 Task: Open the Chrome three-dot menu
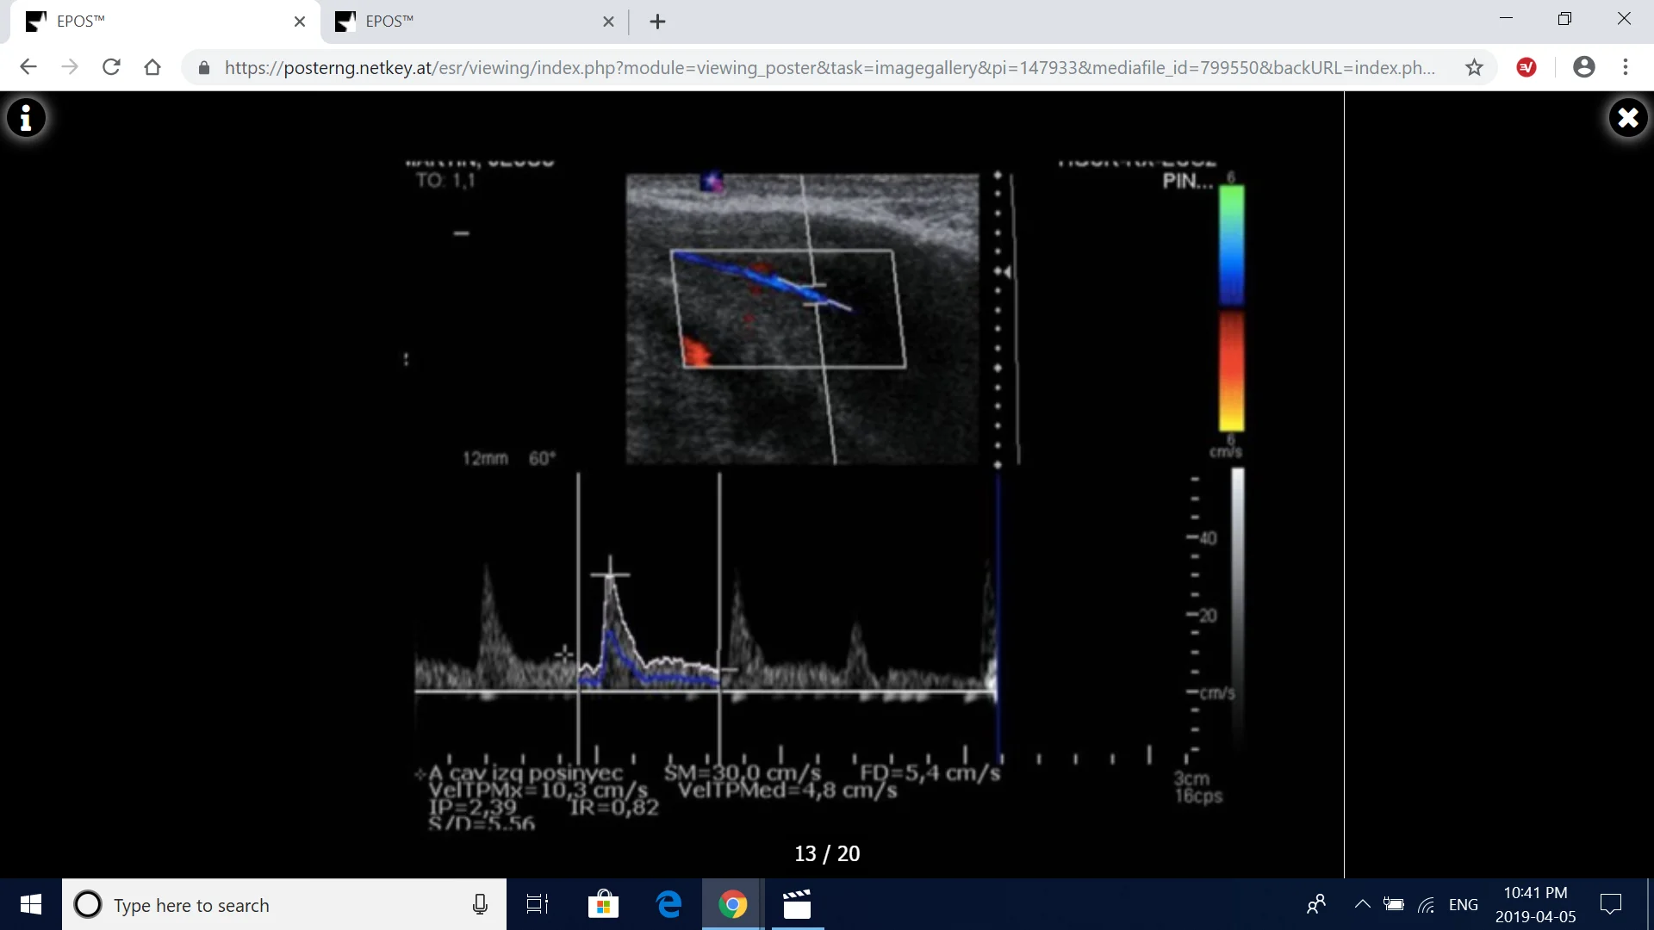click(x=1626, y=67)
